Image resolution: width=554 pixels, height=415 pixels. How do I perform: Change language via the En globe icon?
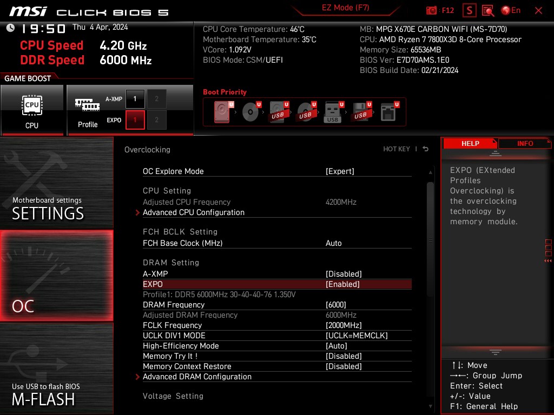coord(511,10)
